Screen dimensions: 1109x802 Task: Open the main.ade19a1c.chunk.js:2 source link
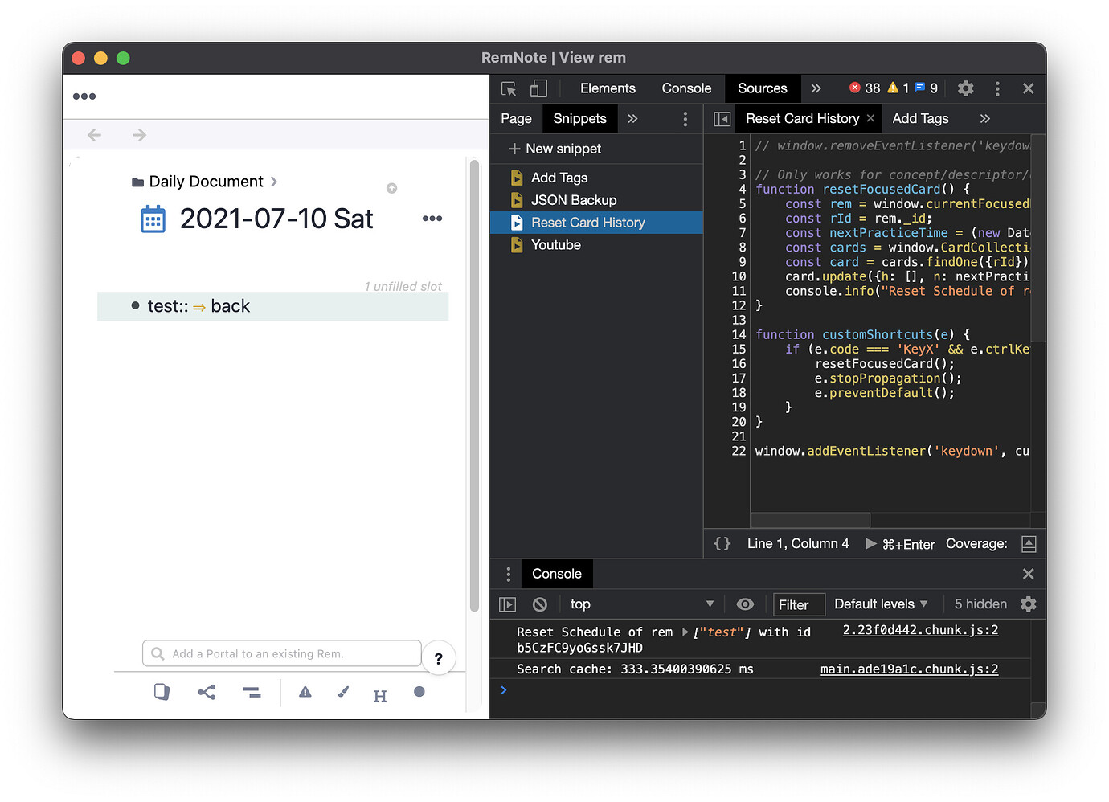pos(909,669)
